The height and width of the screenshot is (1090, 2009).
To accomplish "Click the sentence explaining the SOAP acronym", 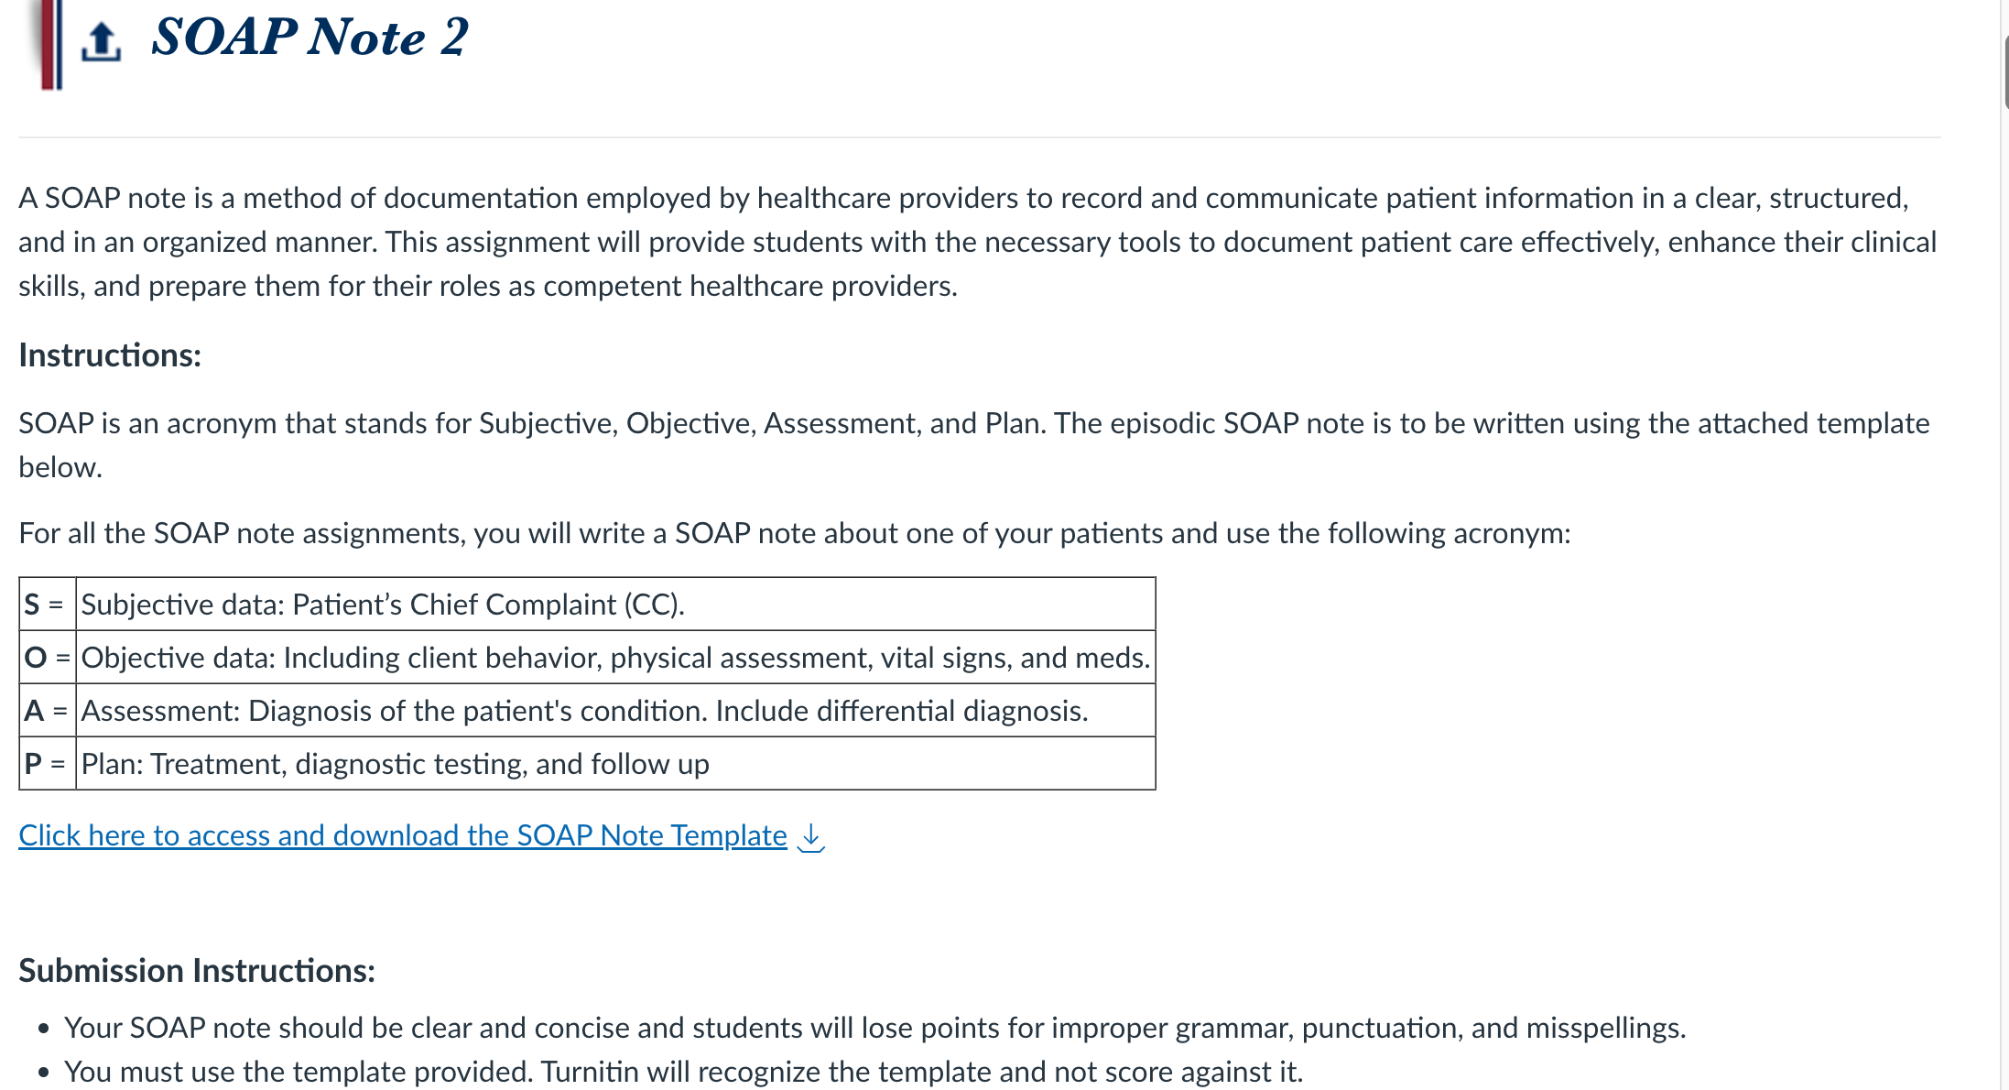I will point(974,445).
